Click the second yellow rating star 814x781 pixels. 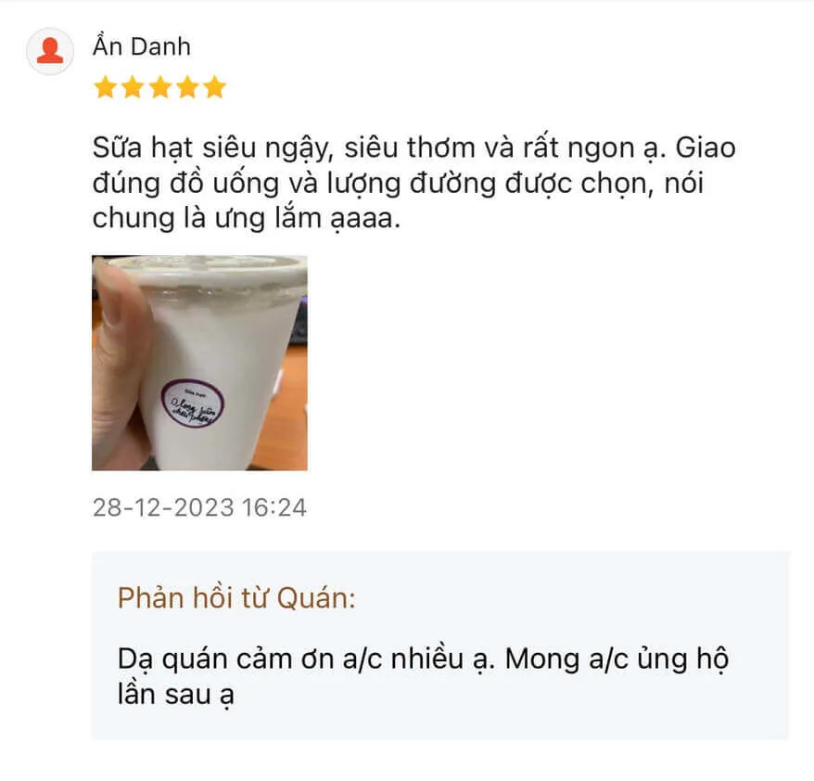click(133, 86)
